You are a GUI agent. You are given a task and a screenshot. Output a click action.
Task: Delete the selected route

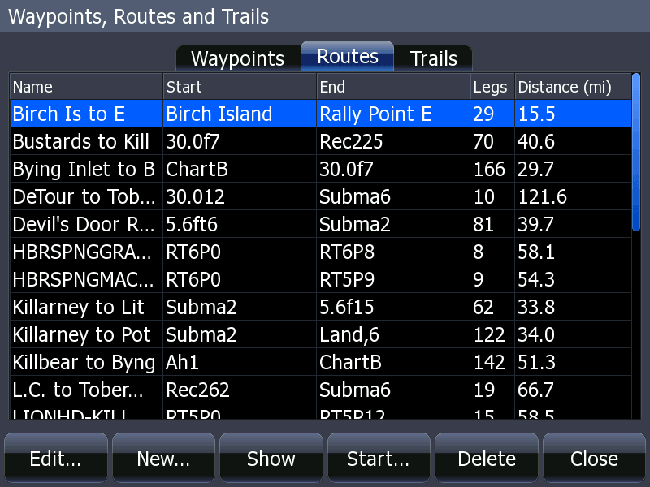pyautogui.click(x=486, y=458)
